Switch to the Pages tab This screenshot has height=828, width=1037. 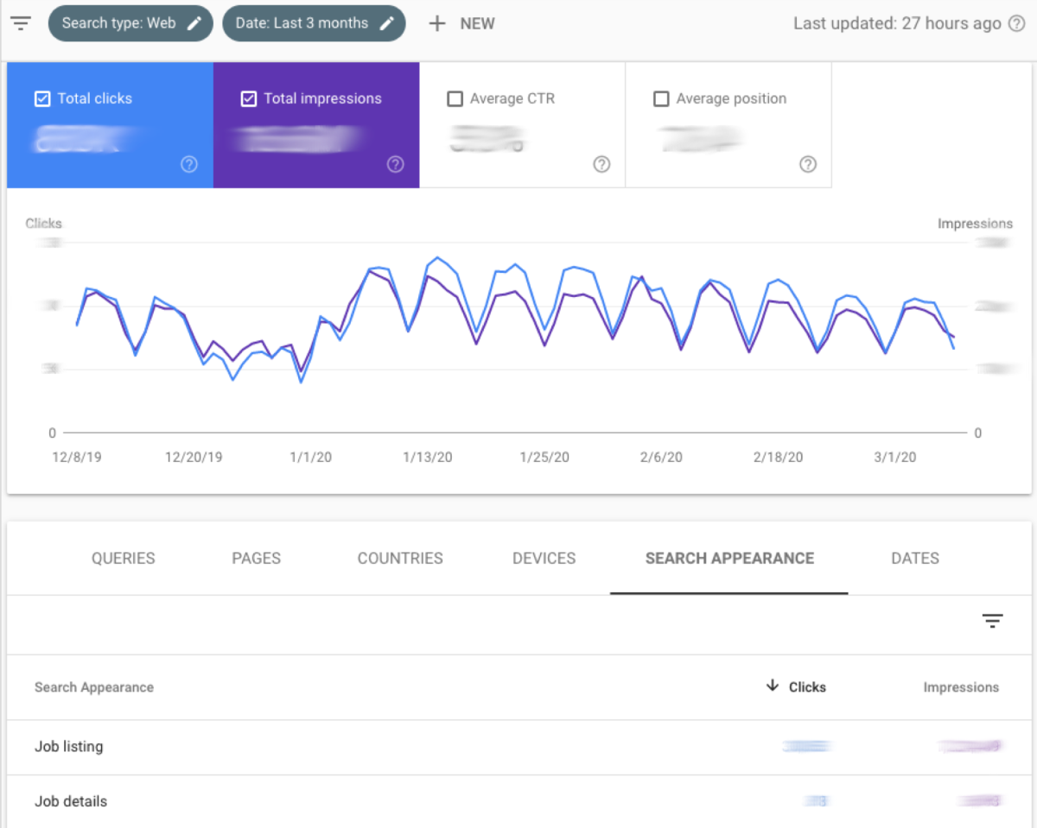(x=256, y=559)
